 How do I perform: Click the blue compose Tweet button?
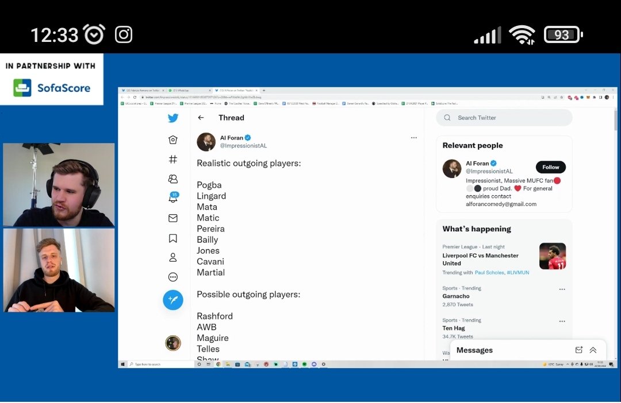tap(173, 300)
